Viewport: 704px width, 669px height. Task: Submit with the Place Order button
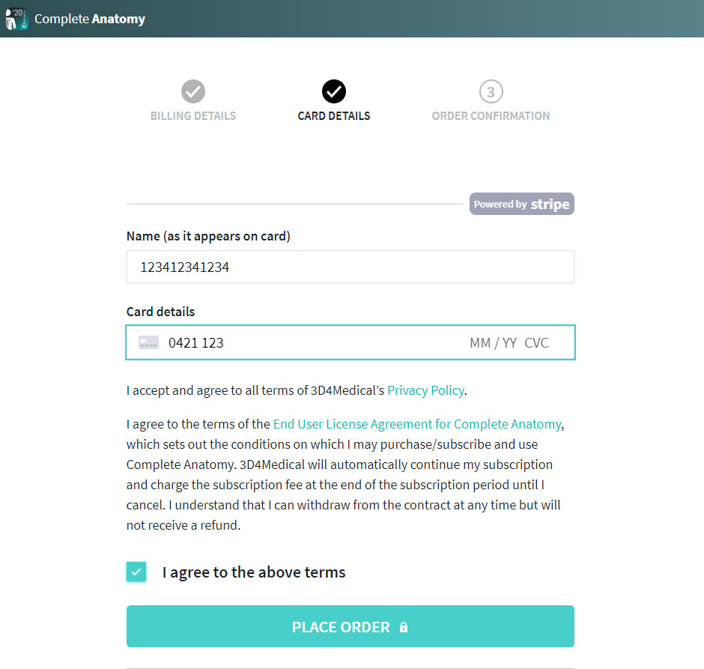click(351, 626)
